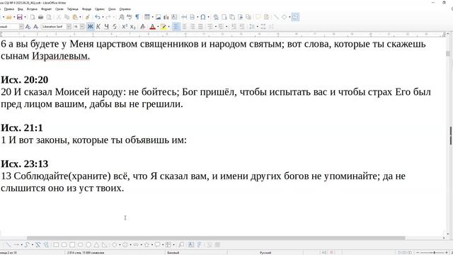
Task: Click on the heading Исх. 20:20
Action: tap(25, 80)
